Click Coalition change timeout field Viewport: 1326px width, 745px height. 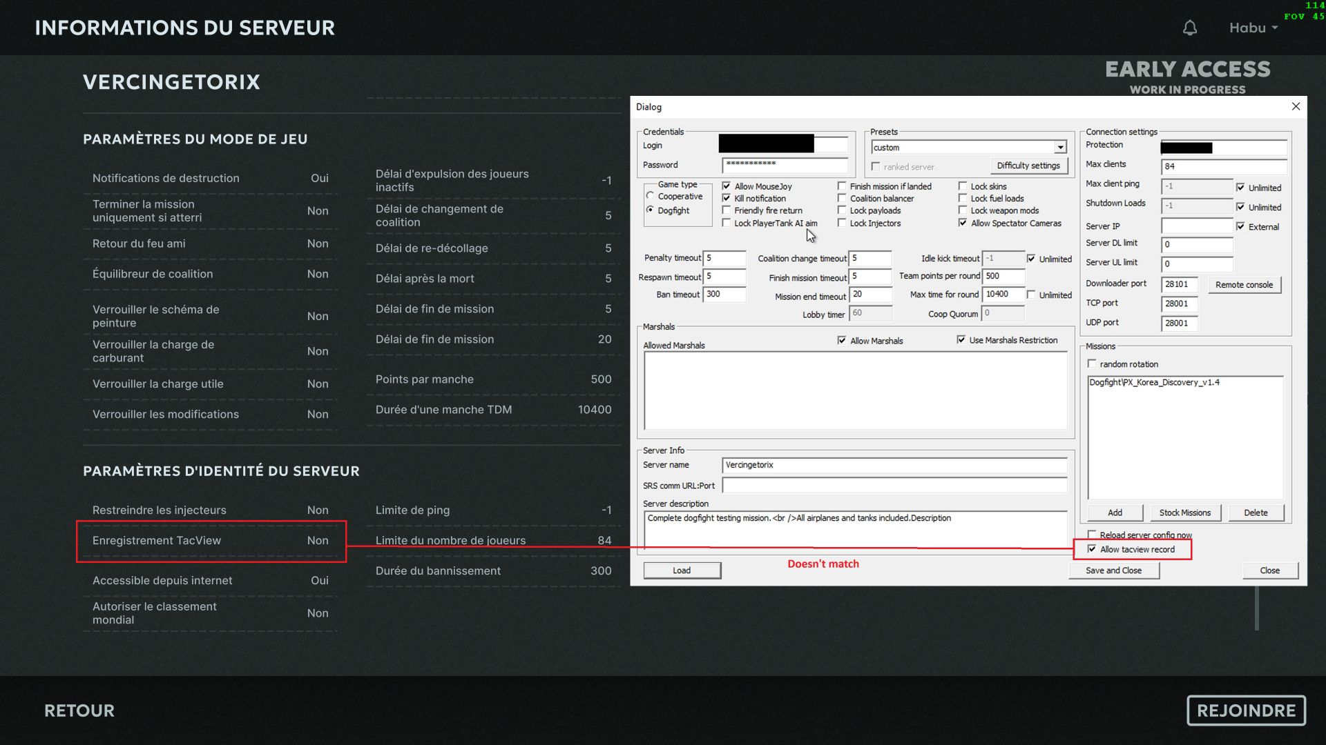[870, 258]
